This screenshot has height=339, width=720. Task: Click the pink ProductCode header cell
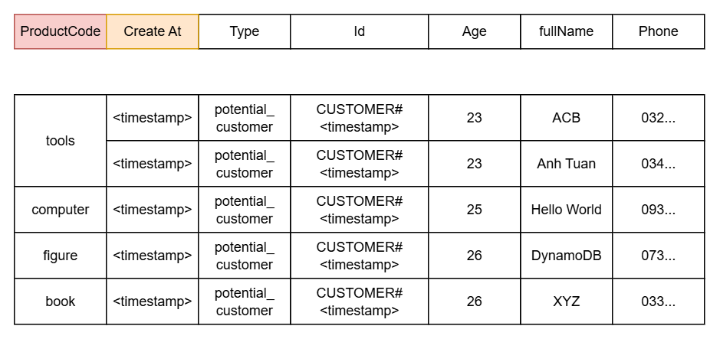61,31
